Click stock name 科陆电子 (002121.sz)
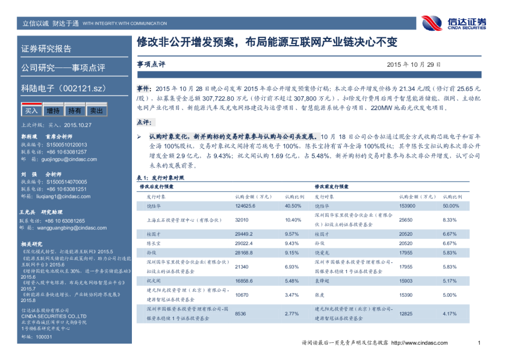Viewport: 507px width, 358px height. [x=59, y=88]
